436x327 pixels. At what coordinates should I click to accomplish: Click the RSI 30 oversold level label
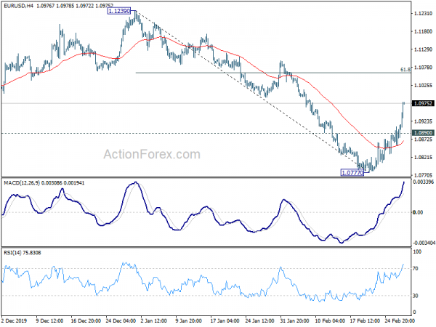point(417,296)
